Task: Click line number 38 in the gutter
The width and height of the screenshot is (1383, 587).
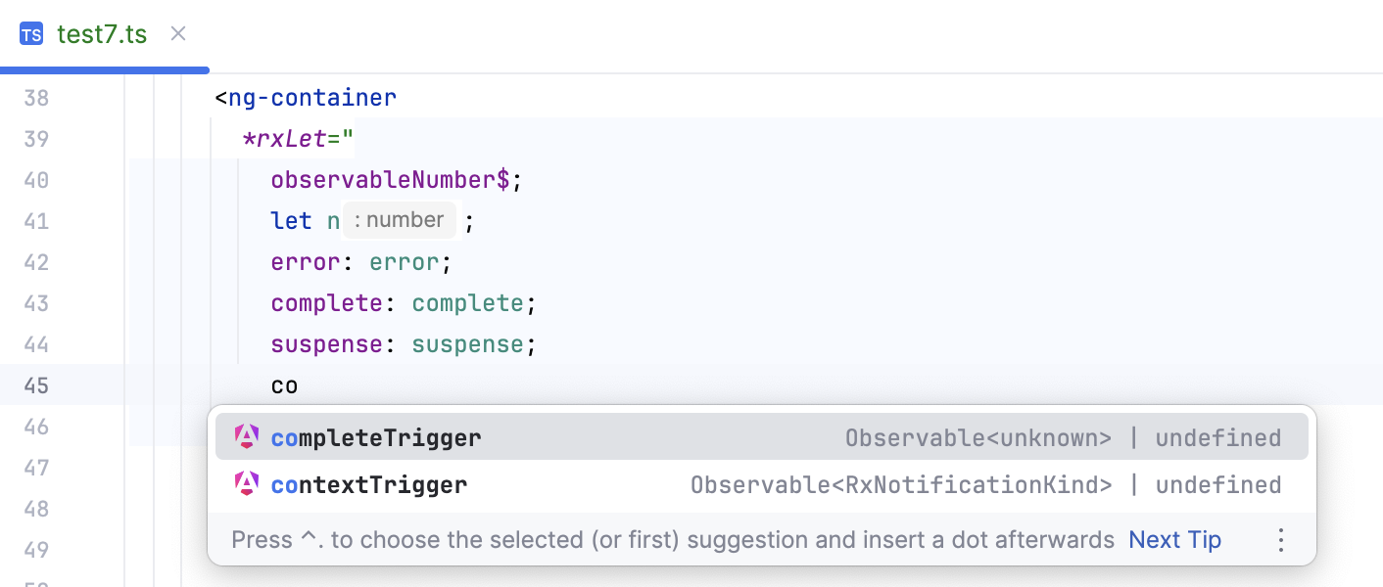Action: click(36, 98)
